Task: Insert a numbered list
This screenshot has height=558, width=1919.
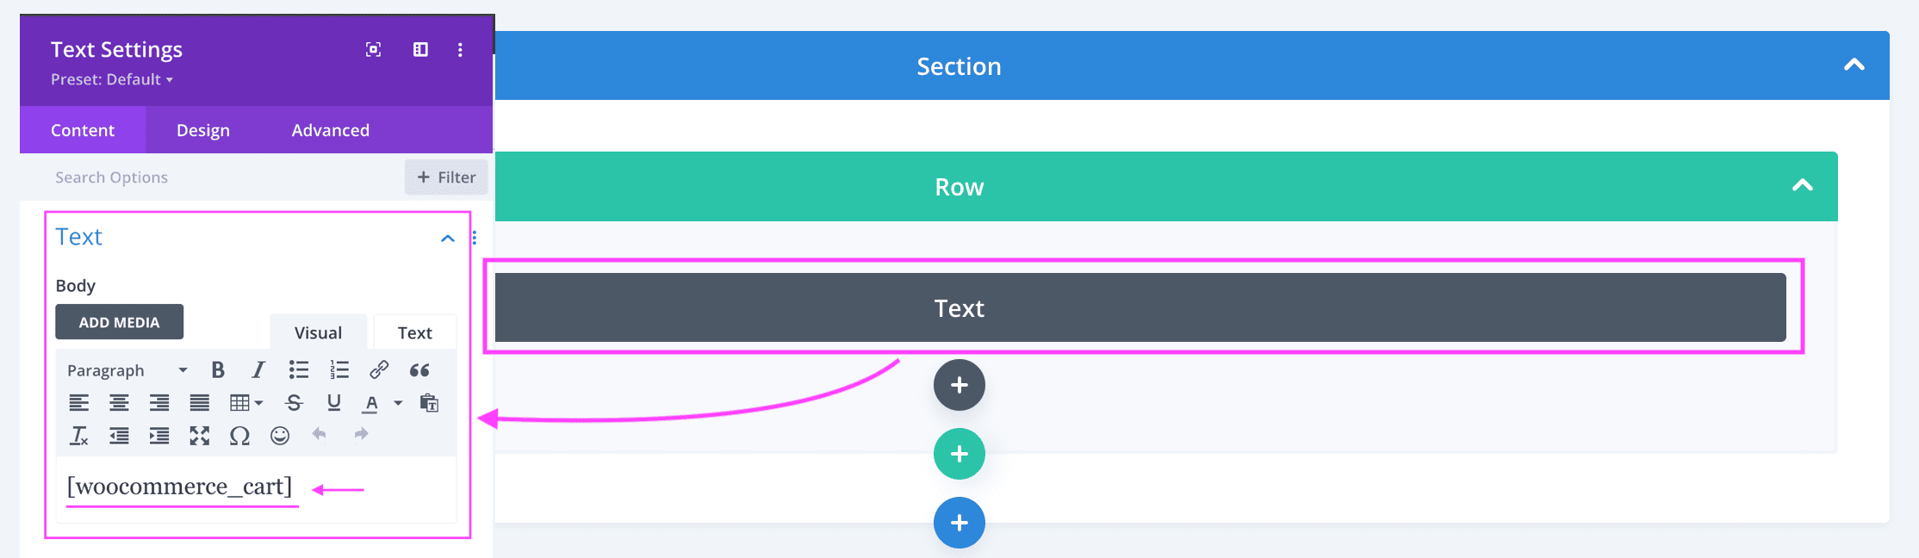Action: (338, 369)
